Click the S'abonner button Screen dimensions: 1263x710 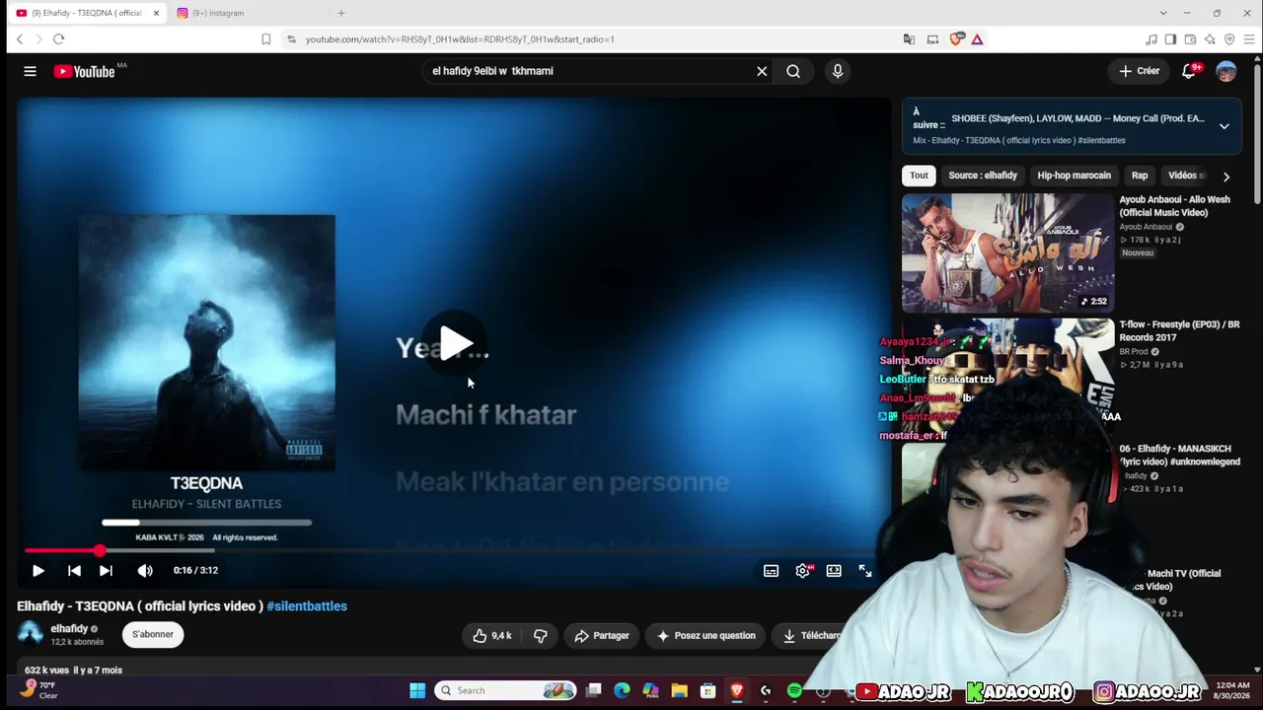pos(153,634)
